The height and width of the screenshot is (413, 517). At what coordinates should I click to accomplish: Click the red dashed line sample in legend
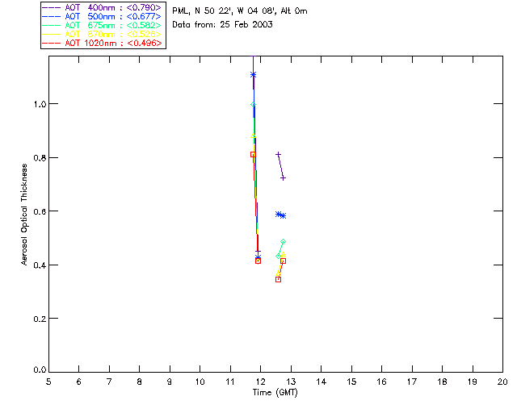pos(52,43)
